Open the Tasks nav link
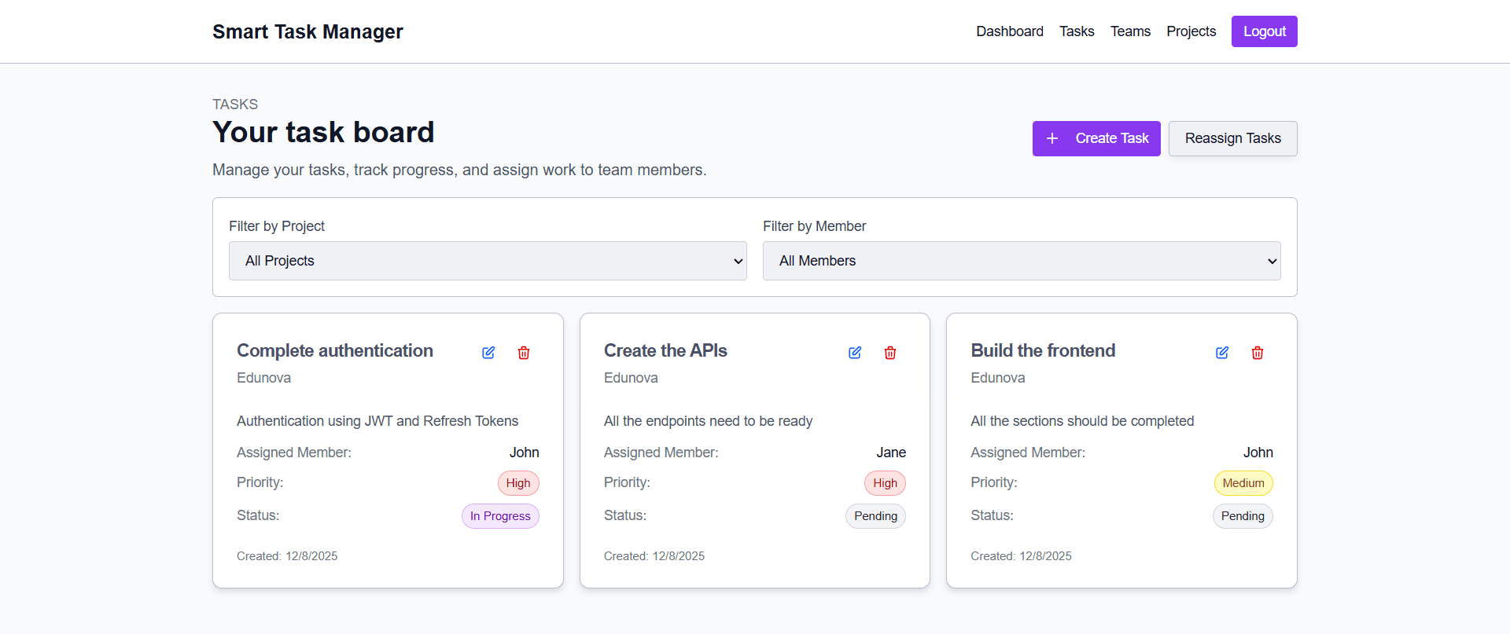Viewport: 1510px width, 634px height. (x=1077, y=31)
